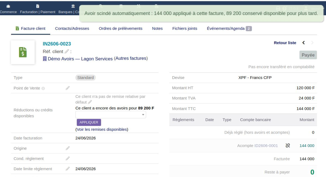The height and width of the screenshot is (177, 326).
Task: Click the Facturée amount 144 000
Action: point(307,159)
